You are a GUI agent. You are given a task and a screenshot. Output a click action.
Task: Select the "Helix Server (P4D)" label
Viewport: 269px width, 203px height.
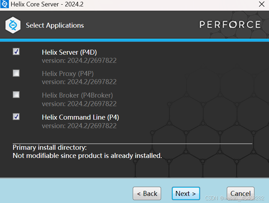69,52
